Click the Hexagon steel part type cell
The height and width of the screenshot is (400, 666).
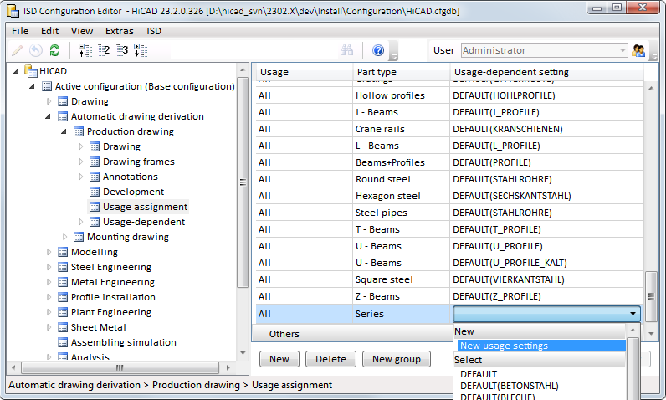401,196
